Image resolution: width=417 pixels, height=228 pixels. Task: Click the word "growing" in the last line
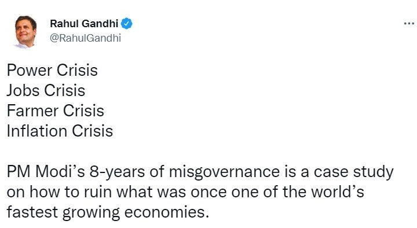[x=92, y=213]
